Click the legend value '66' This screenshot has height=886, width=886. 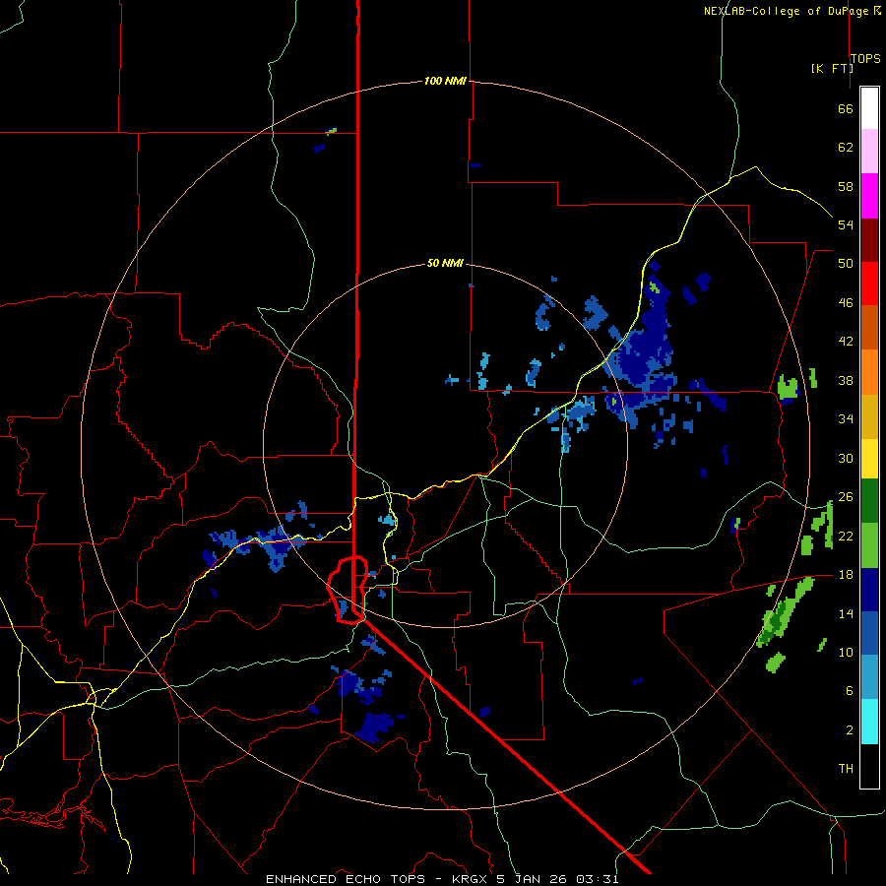(846, 108)
